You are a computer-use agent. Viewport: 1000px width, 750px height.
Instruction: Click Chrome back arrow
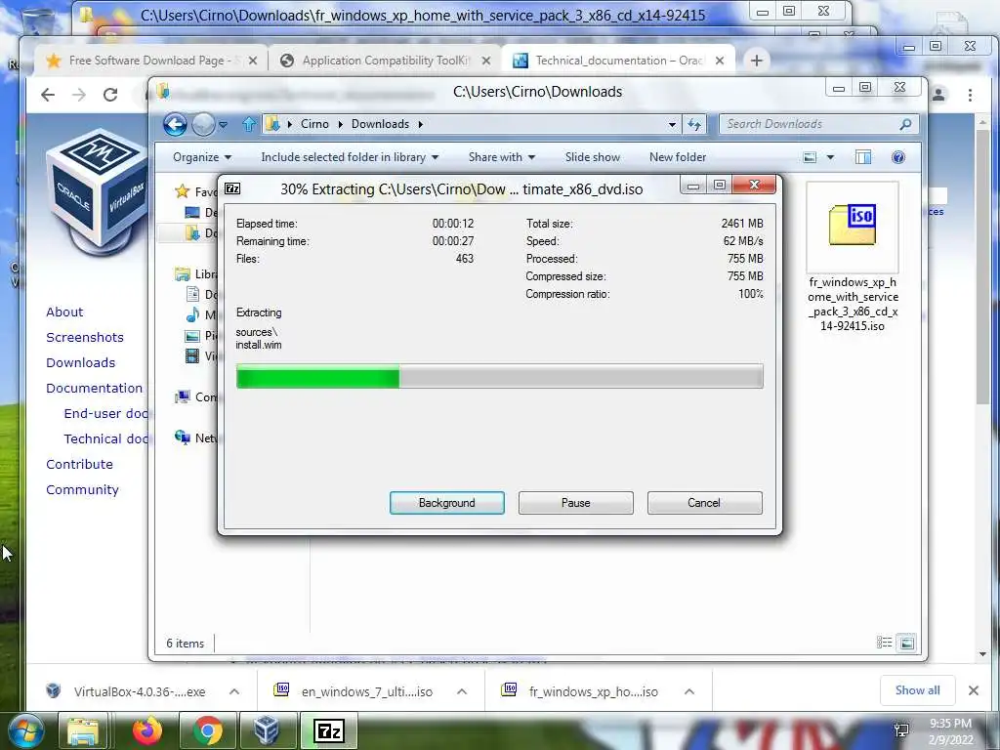(x=48, y=95)
